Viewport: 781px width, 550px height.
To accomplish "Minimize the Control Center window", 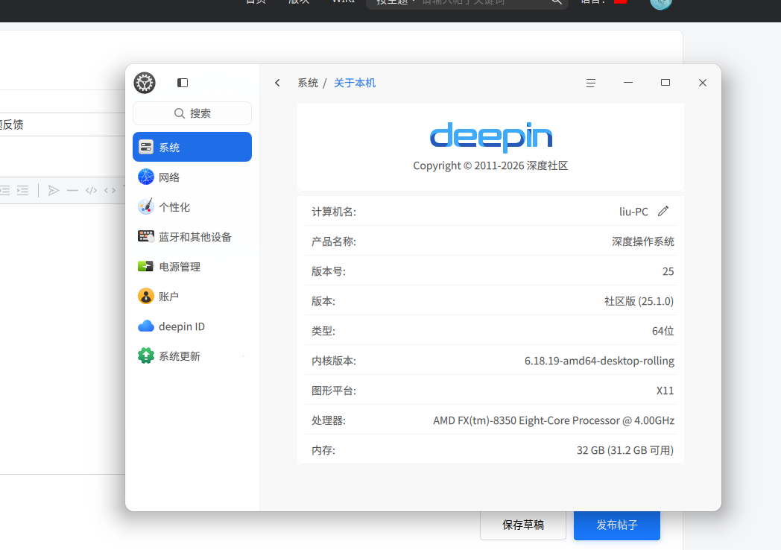I will [628, 83].
